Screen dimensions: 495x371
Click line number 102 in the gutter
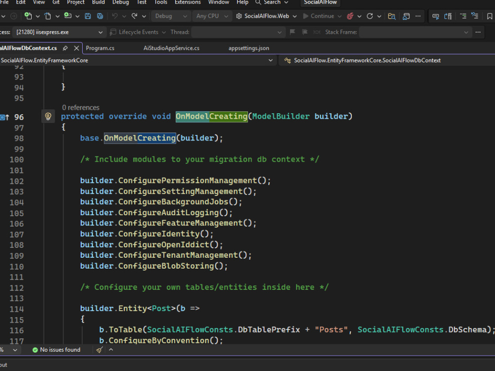click(16, 182)
